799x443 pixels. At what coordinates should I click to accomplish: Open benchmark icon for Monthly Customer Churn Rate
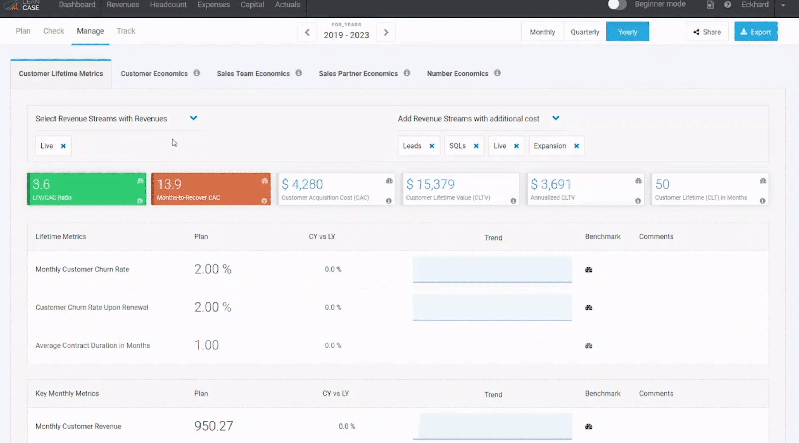pyautogui.click(x=588, y=270)
